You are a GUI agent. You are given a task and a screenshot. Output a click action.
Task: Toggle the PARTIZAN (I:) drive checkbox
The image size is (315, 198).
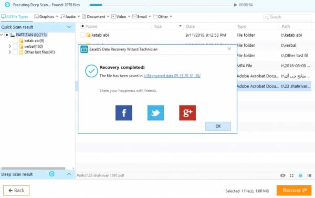pos(7,35)
